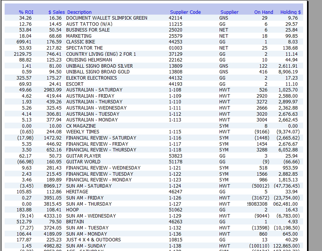Select the On Hand value 3272
Image resolution: width=322 pixels, height=251 pixels.
262,102
